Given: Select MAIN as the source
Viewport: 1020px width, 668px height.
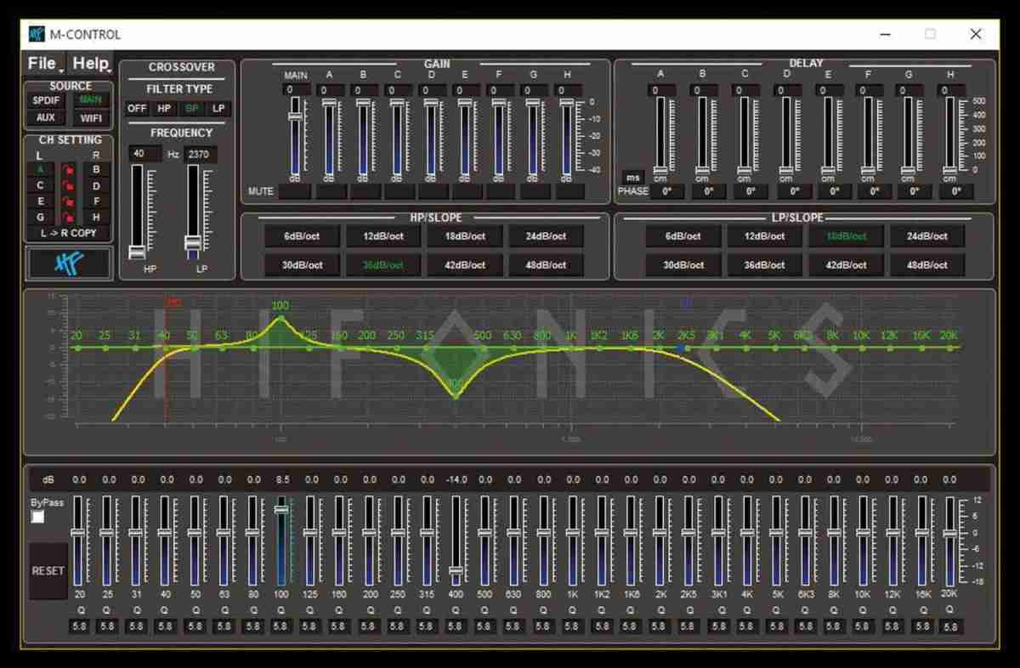Looking at the screenshot, I should (91, 100).
